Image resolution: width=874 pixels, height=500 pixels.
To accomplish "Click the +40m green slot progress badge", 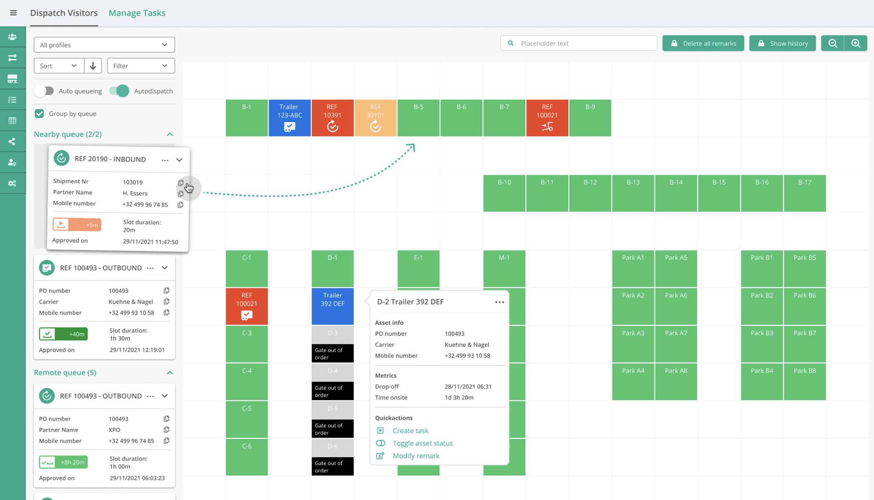I will coord(63,334).
